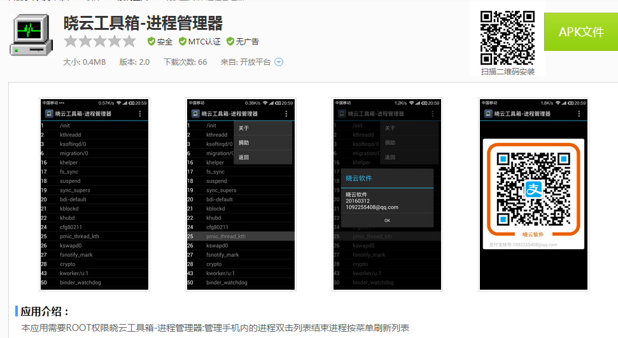Image resolution: width=618 pixels, height=338 pixels.
Task: Click the /init row in first screenshot
Action: click(95, 126)
